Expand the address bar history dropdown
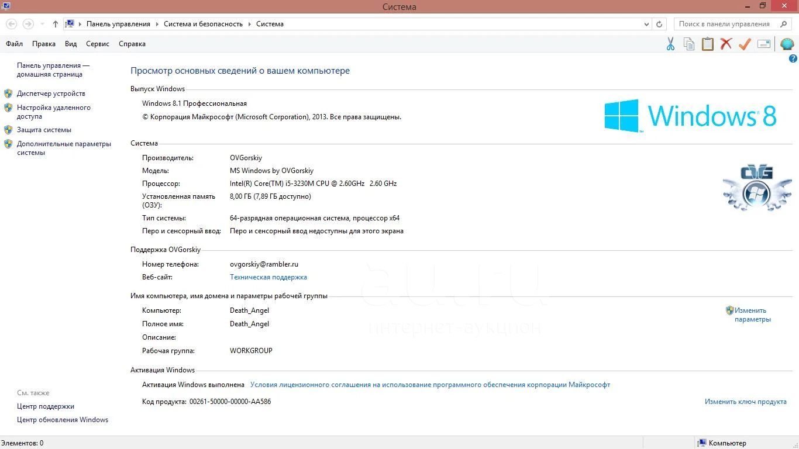Screen dimensions: 799x449 (646, 24)
